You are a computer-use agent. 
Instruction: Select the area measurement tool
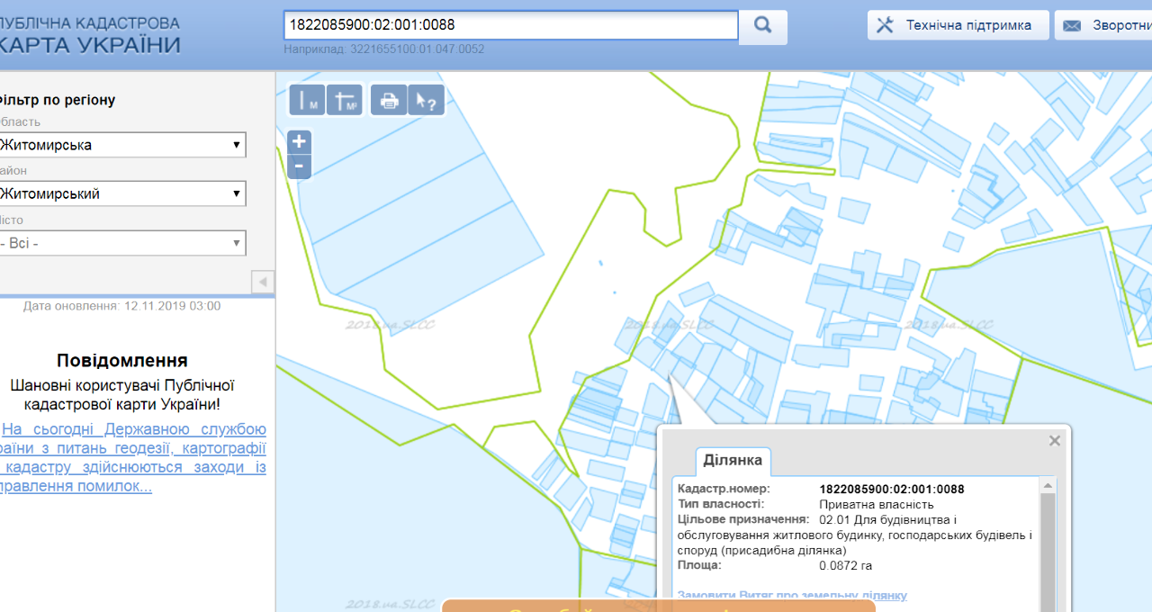click(x=345, y=100)
